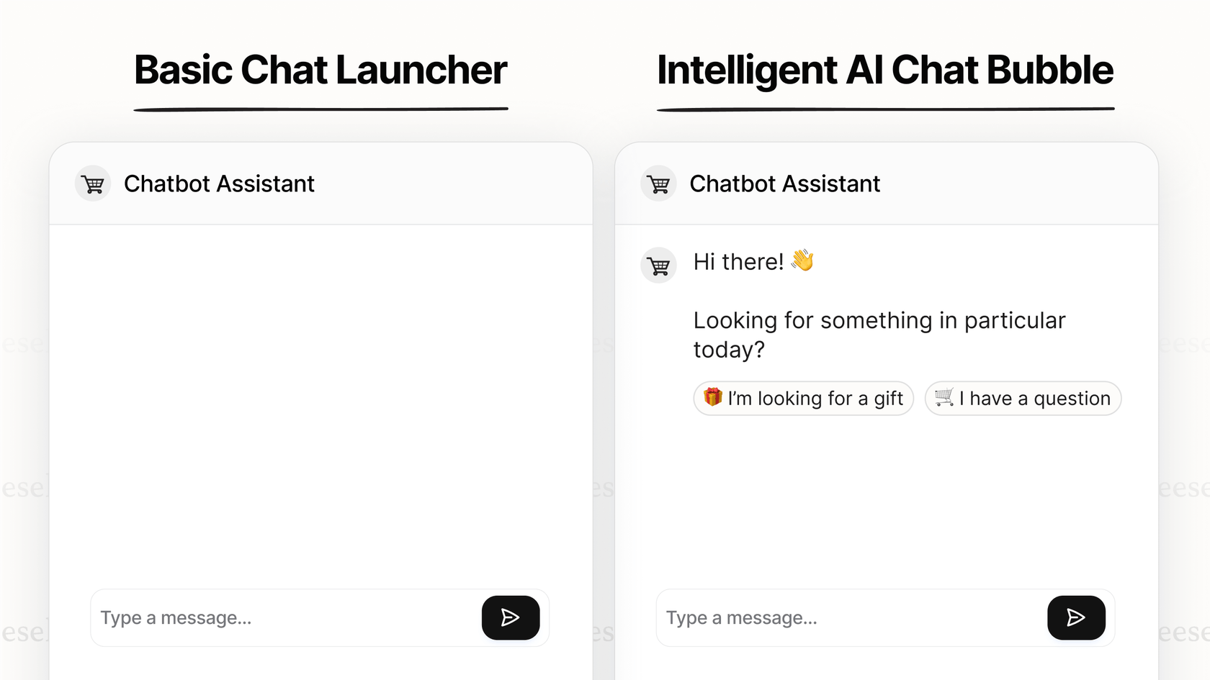Click the waving hand emoji in the greeting
The image size is (1210, 680).
coord(804,260)
